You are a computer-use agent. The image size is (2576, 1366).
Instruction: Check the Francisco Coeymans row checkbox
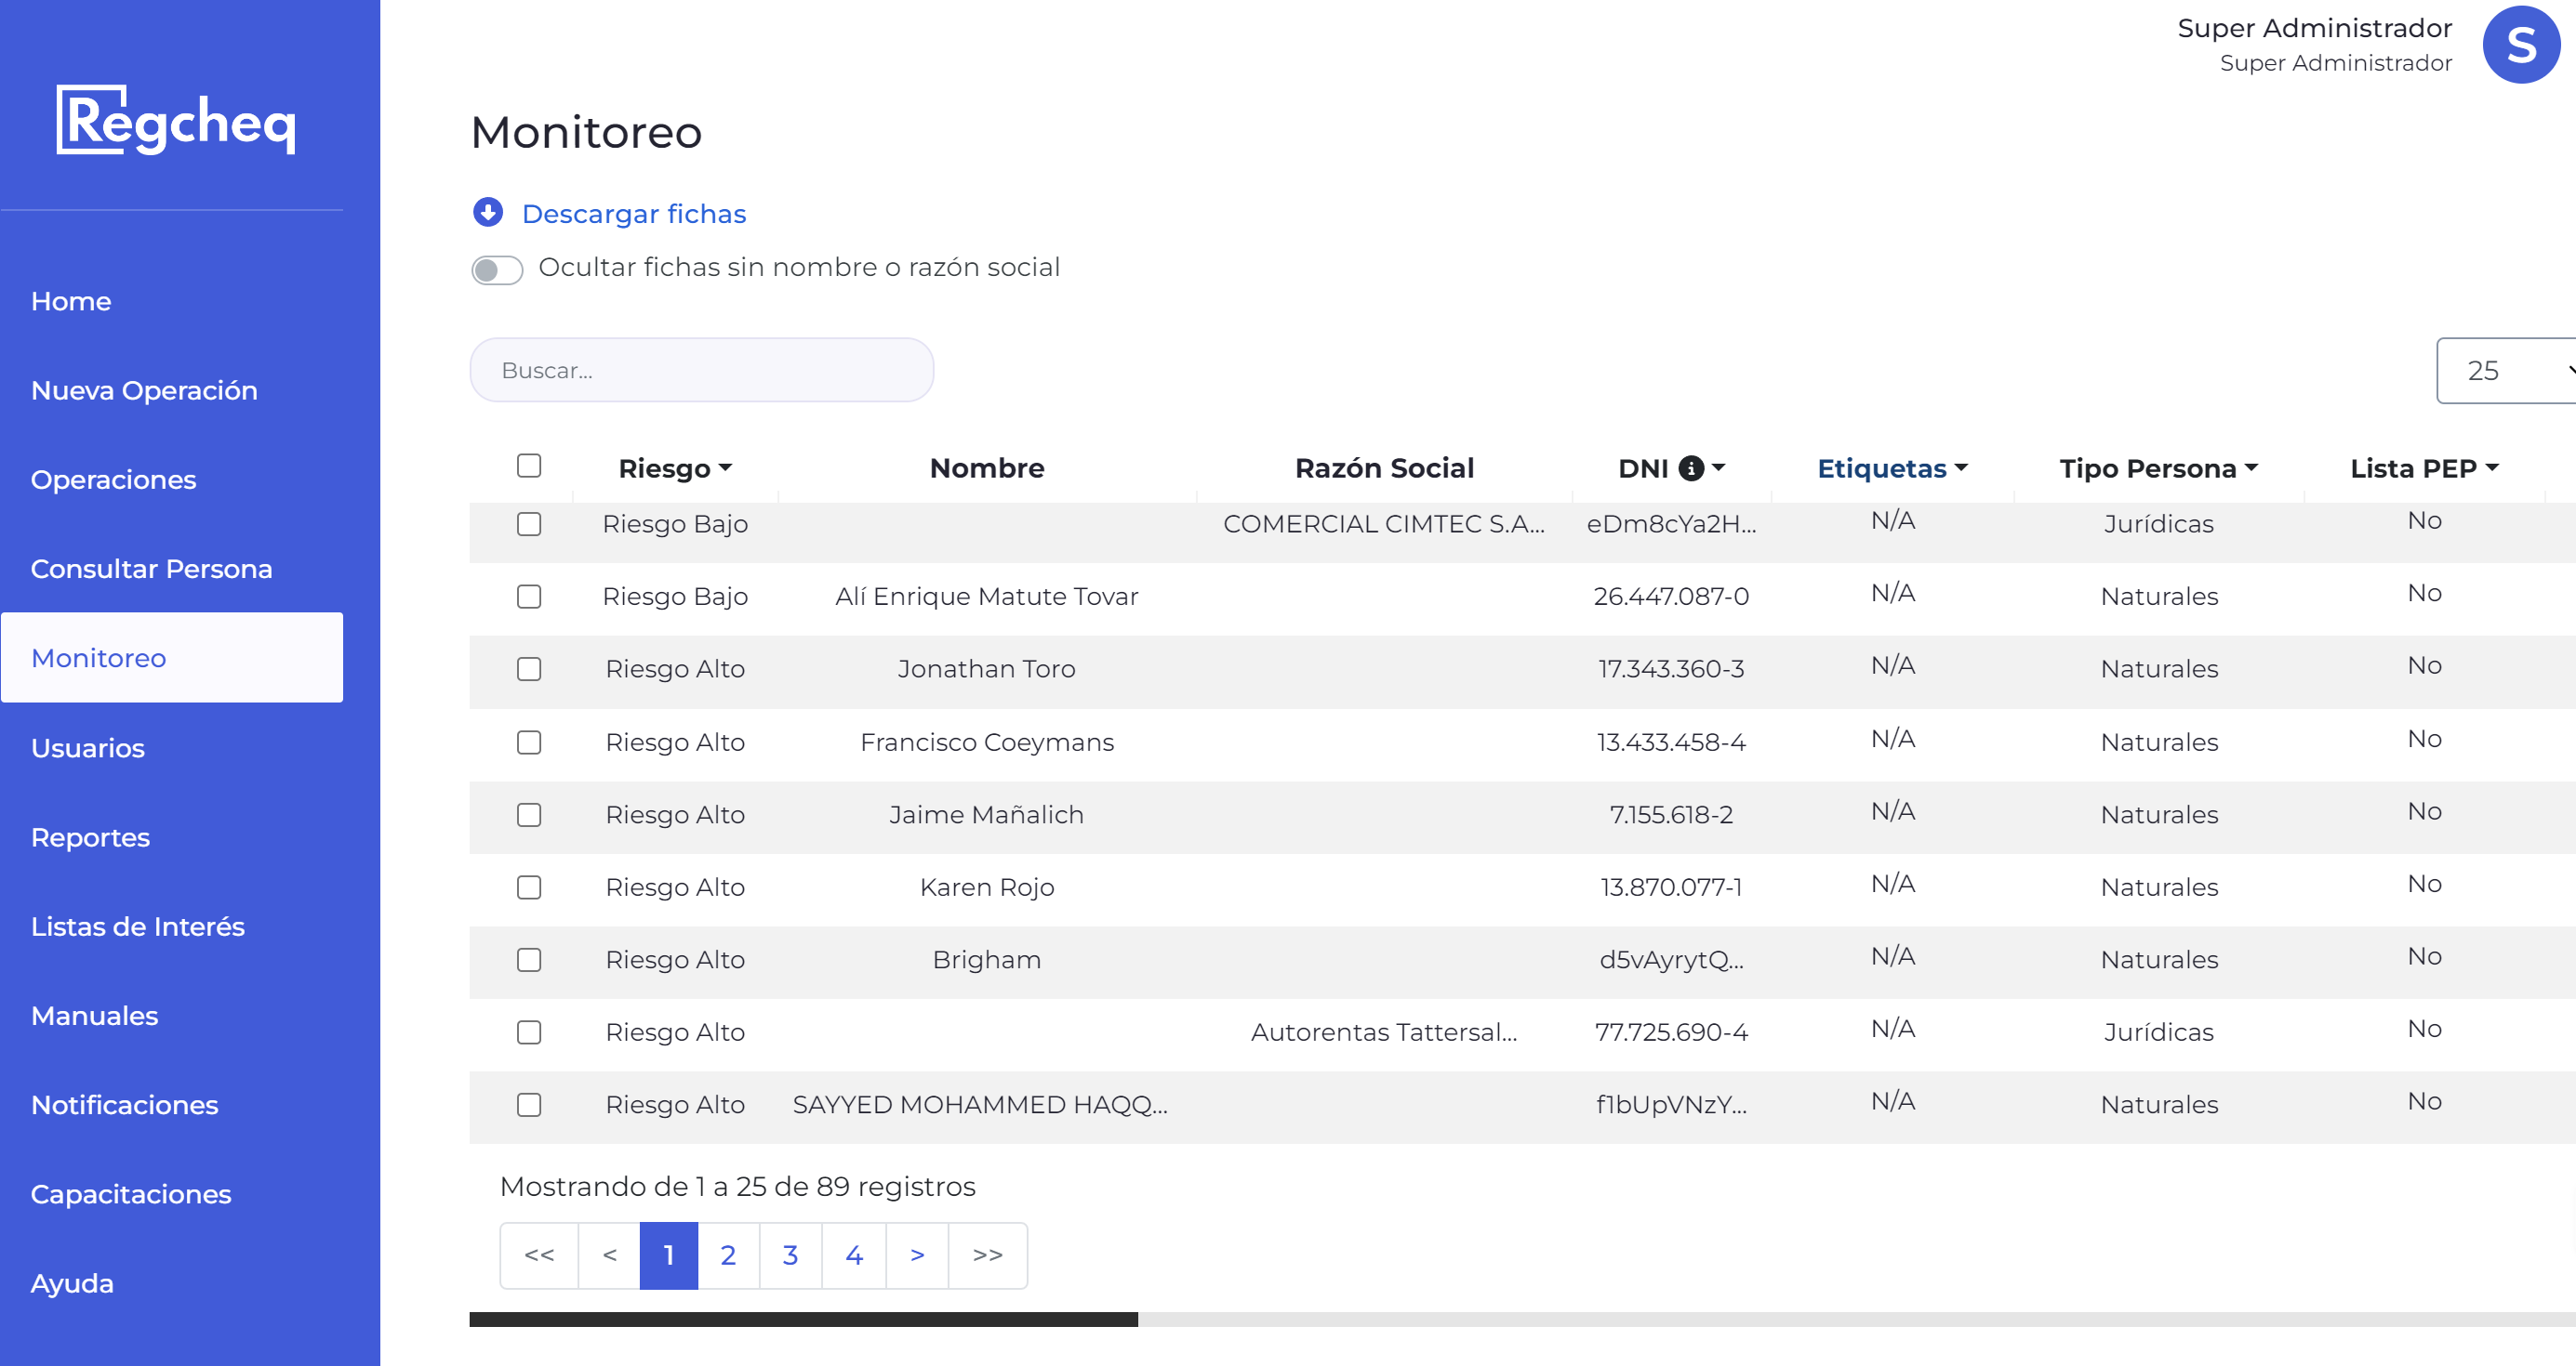coord(529,742)
